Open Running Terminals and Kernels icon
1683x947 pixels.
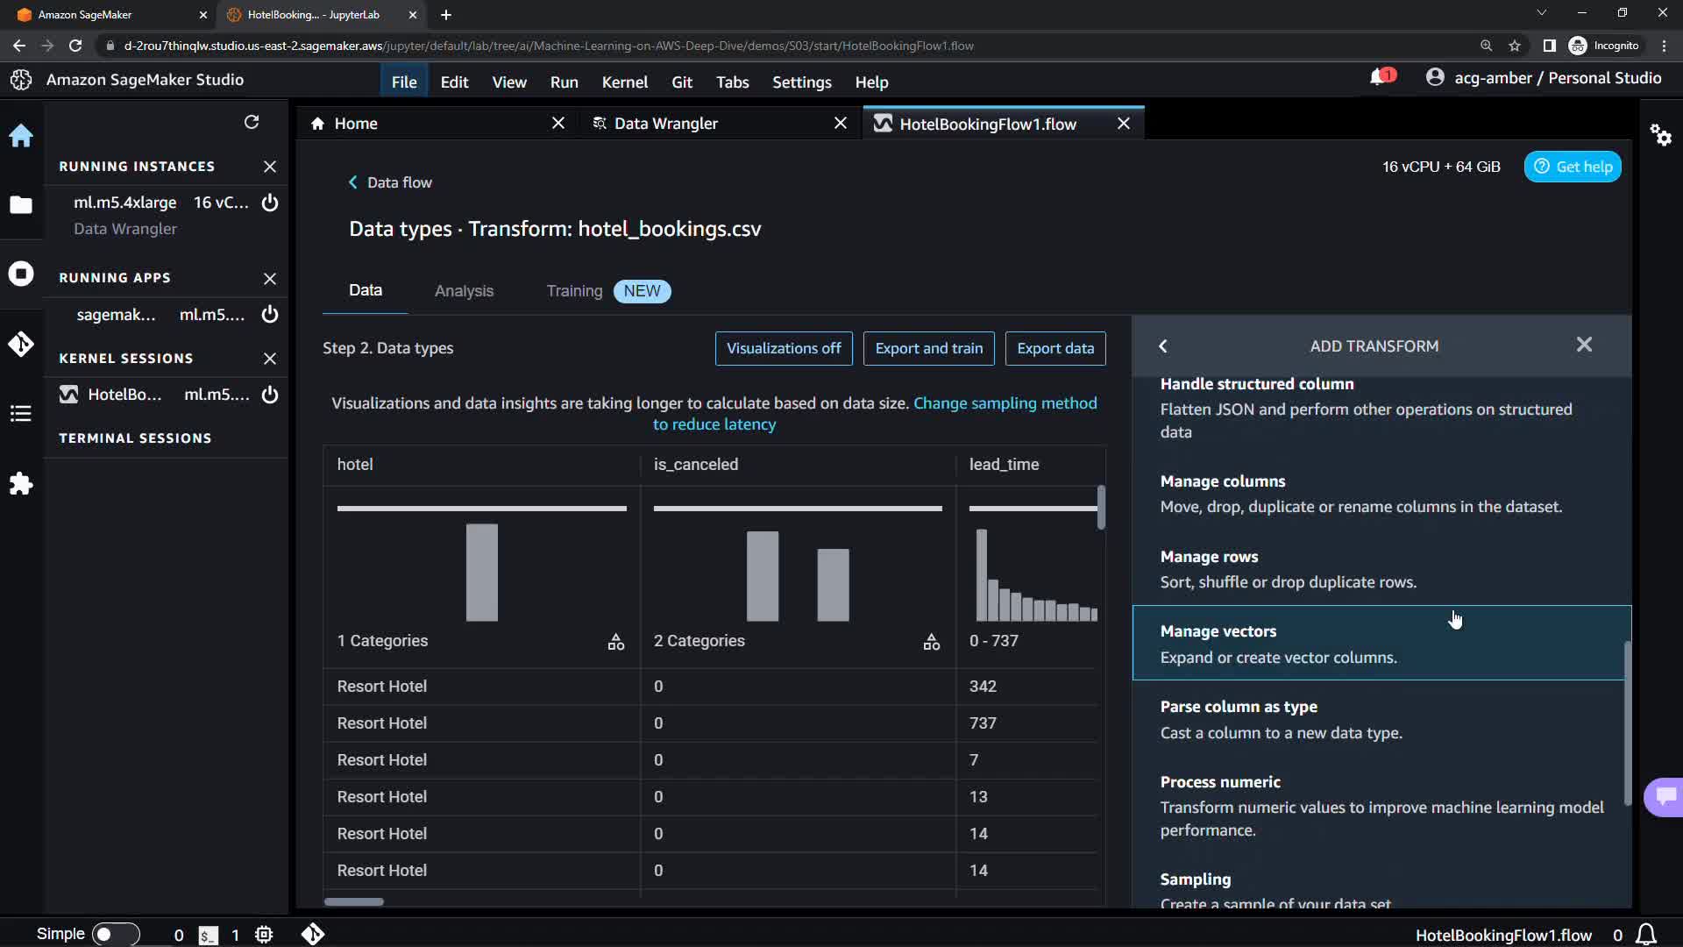[x=21, y=274]
